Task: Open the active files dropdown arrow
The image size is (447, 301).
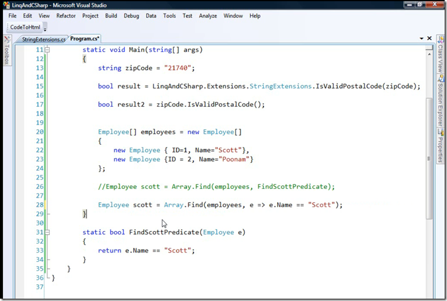Action: point(422,39)
